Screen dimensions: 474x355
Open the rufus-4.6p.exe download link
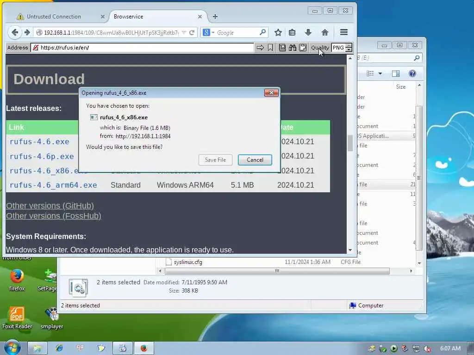[x=42, y=156]
